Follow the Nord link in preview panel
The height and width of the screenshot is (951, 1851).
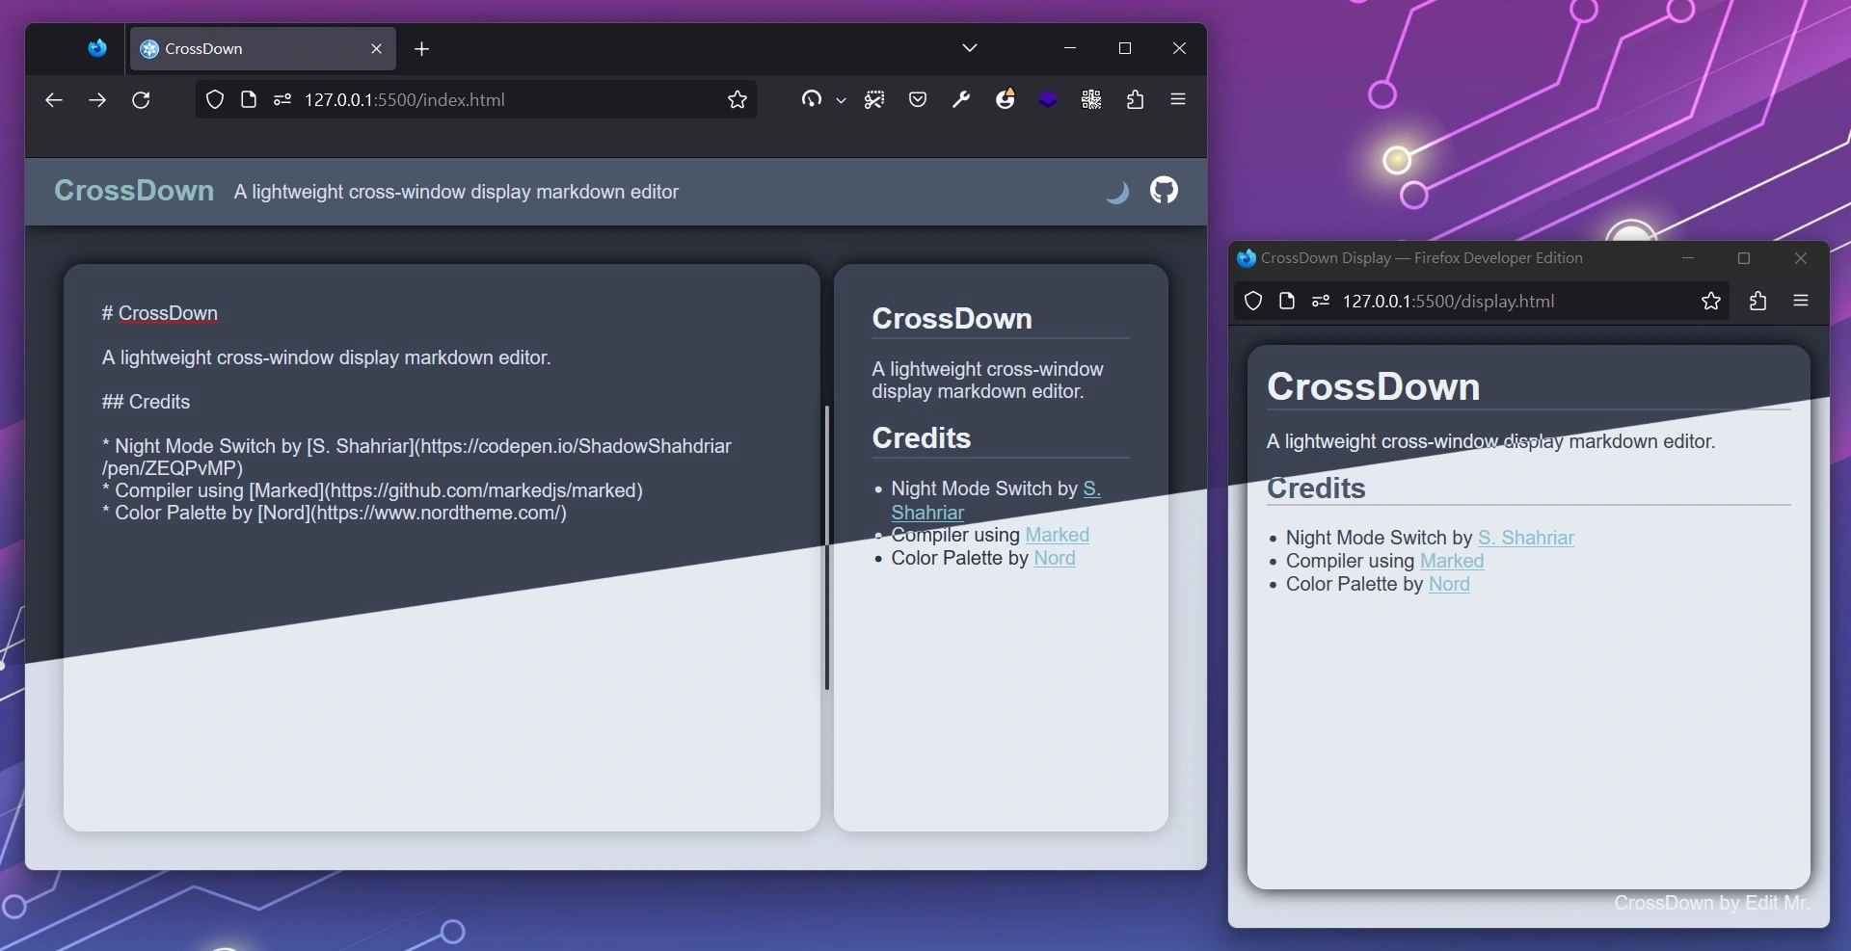pos(1055,558)
